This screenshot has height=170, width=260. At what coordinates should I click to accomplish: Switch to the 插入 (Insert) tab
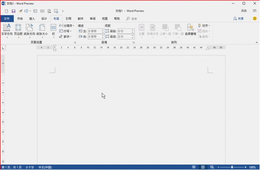coord(32,19)
